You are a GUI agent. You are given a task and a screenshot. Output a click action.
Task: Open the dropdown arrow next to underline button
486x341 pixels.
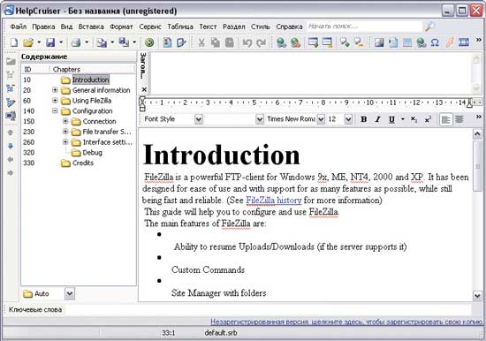pos(403,119)
